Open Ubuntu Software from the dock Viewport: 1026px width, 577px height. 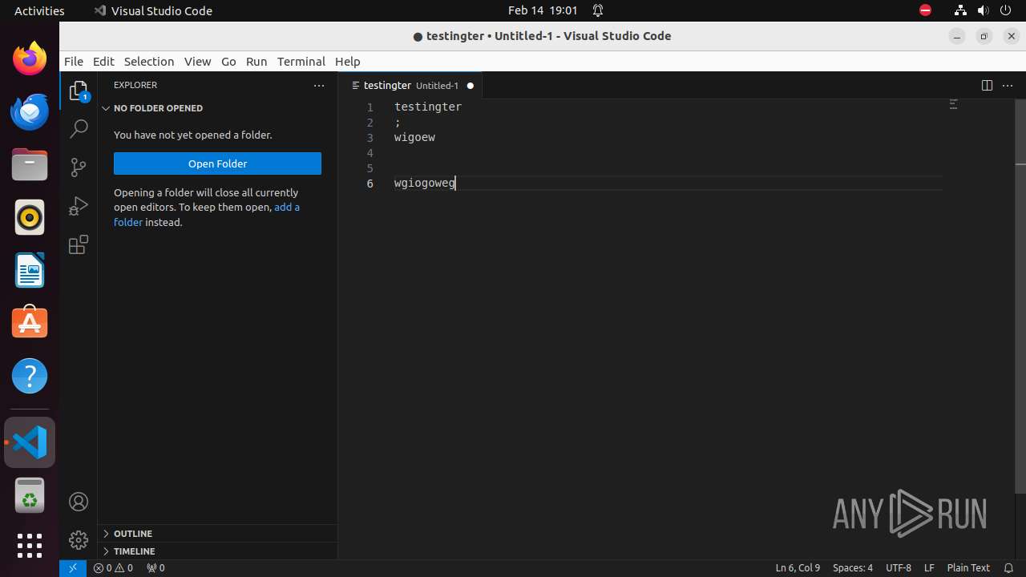[30, 323]
